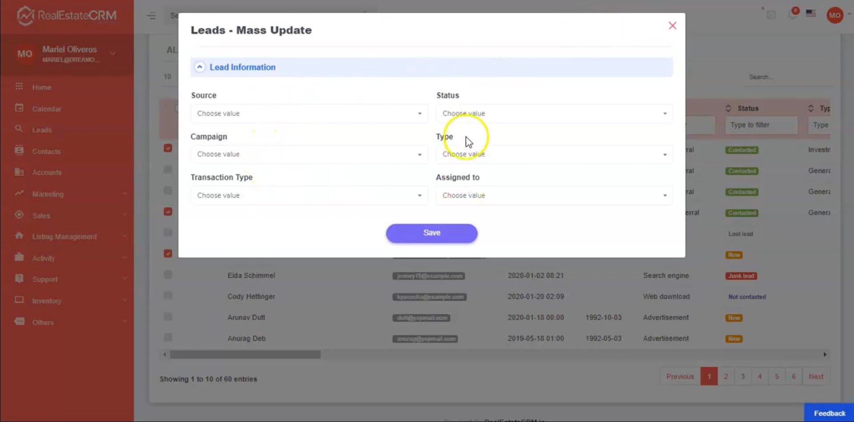This screenshot has height=422, width=854.
Task: Go to the Next page of leads
Action: 815,377
